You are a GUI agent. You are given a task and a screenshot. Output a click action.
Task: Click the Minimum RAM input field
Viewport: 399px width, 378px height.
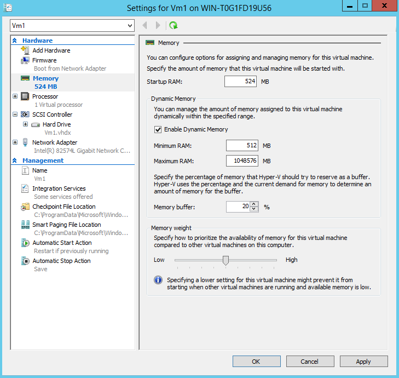[242, 145]
